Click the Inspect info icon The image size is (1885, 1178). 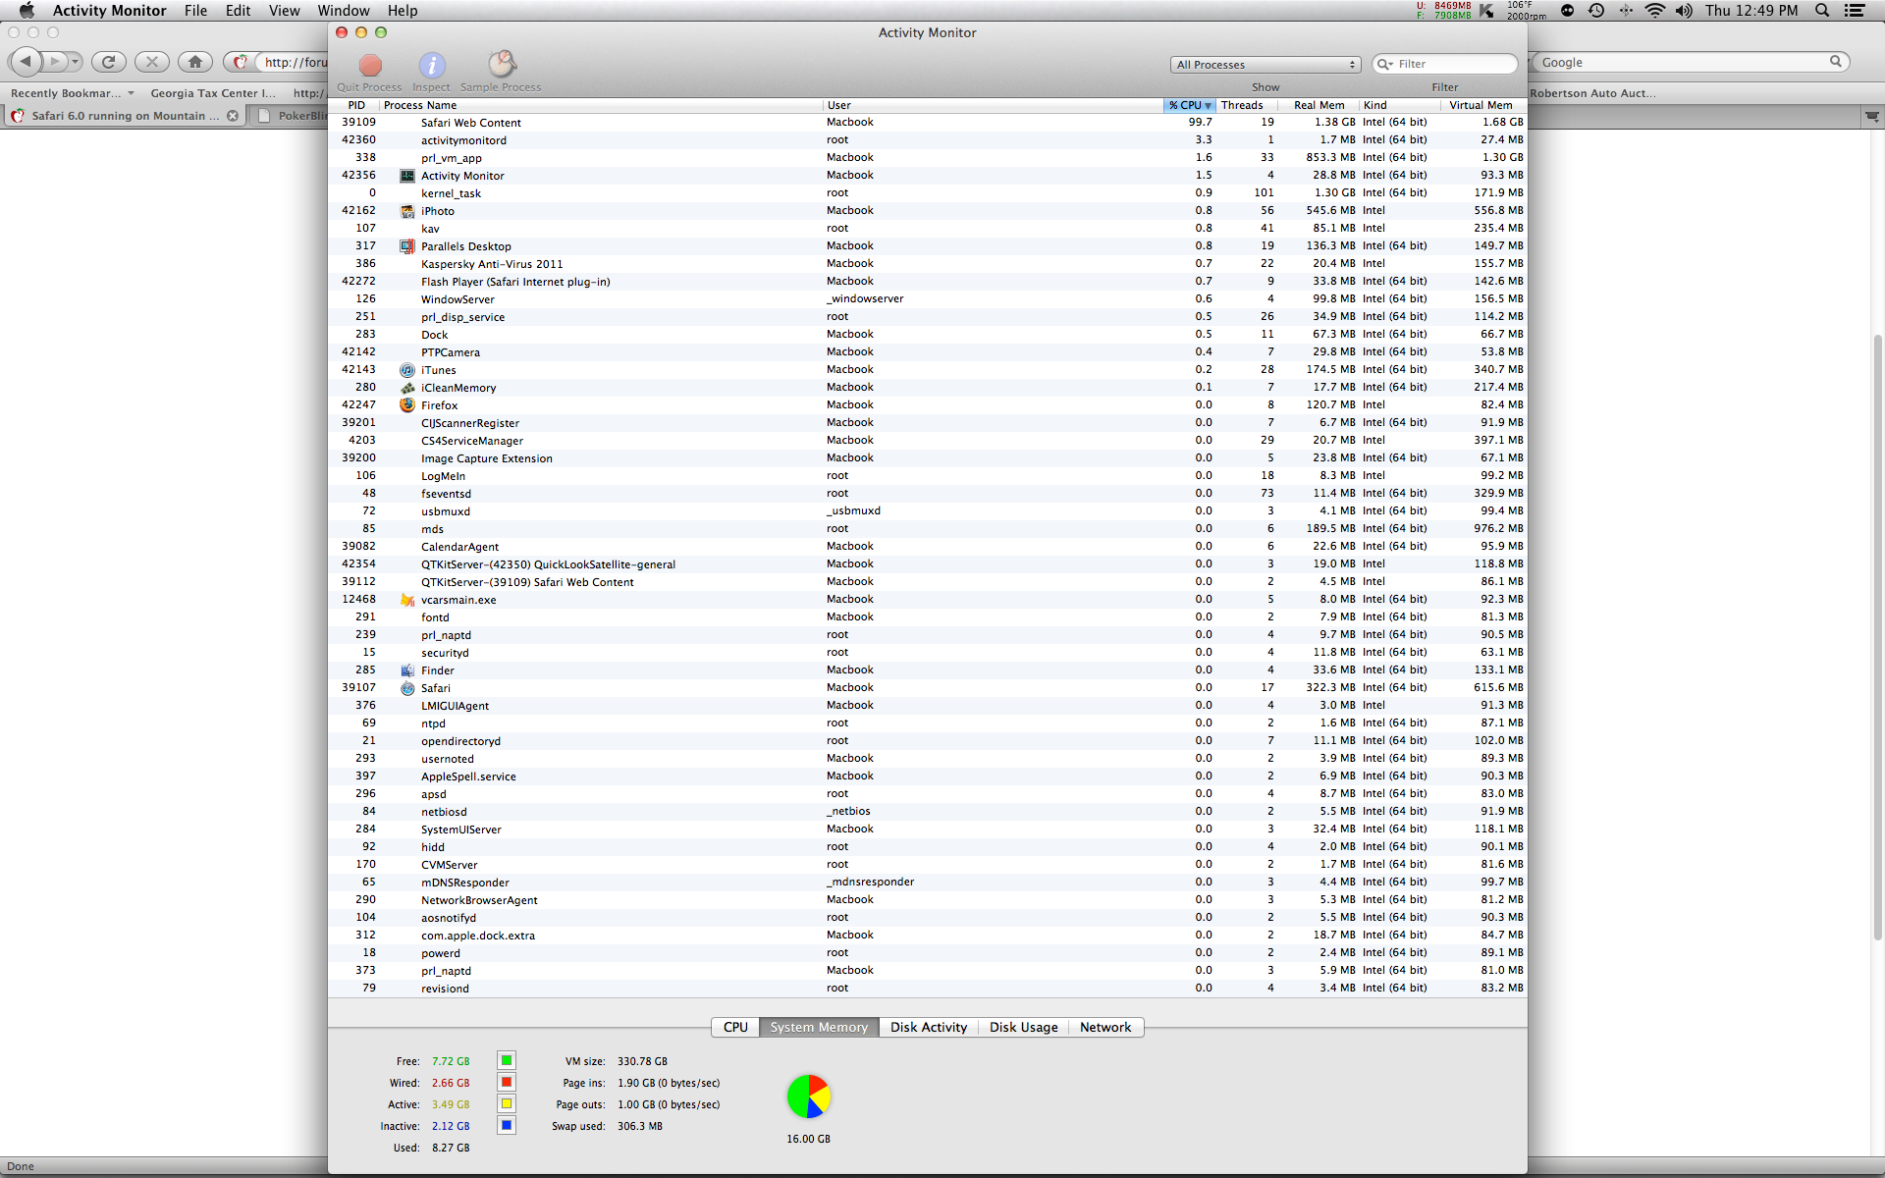(432, 65)
